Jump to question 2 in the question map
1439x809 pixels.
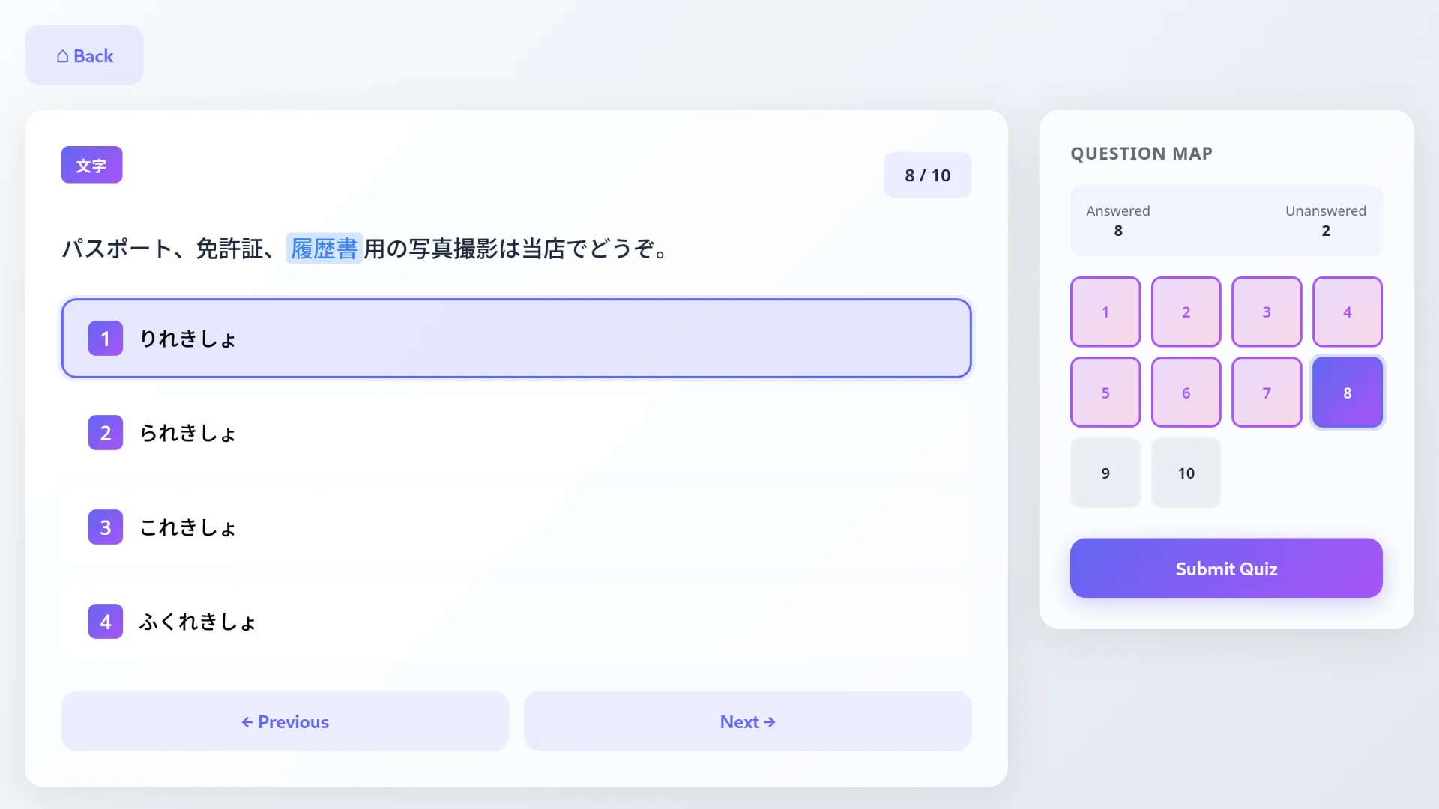1186,312
